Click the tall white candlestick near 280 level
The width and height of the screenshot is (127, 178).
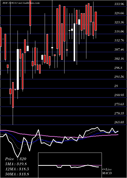pos(18,69)
